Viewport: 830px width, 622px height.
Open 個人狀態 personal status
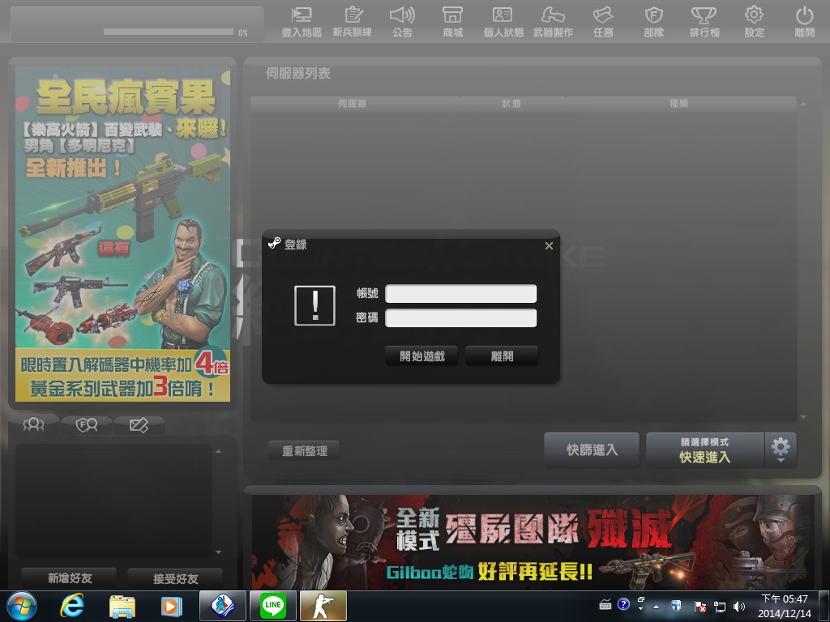pos(503,22)
